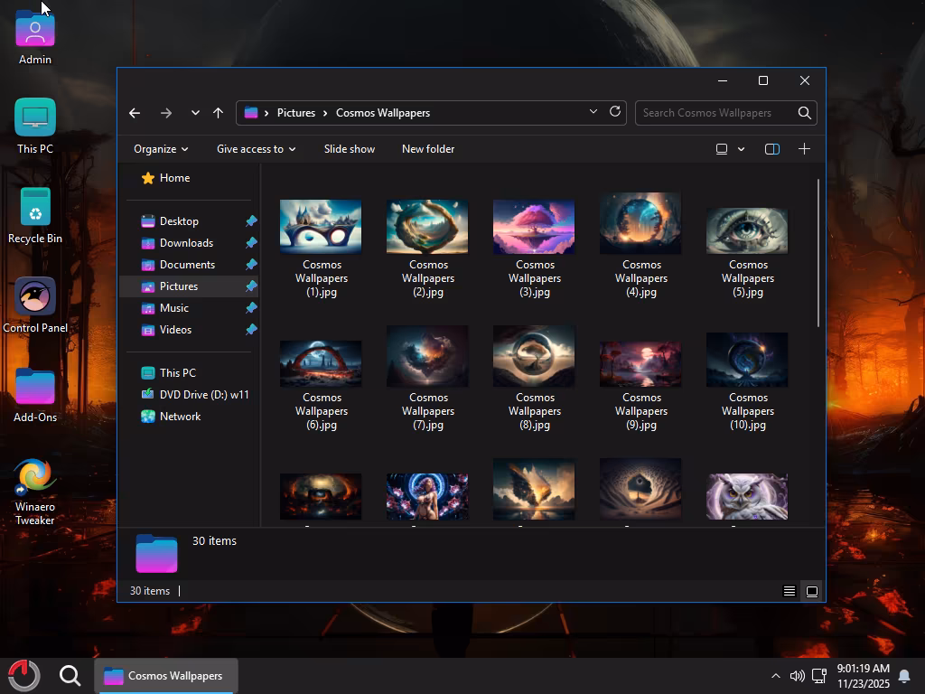Click the New folder button

click(428, 149)
